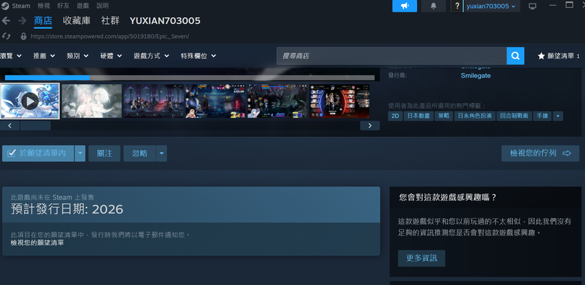Screen dimensions: 585x285
Task: Select the 策略 tag
Action: (444, 116)
